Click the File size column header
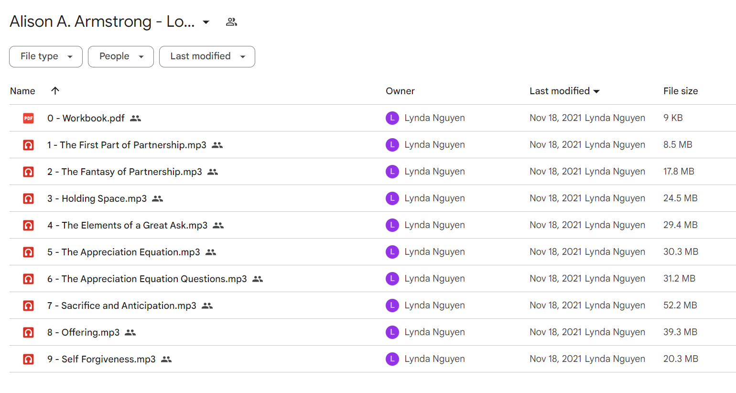The height and width of the screenshot is (393, 736). tap(681, 91)
